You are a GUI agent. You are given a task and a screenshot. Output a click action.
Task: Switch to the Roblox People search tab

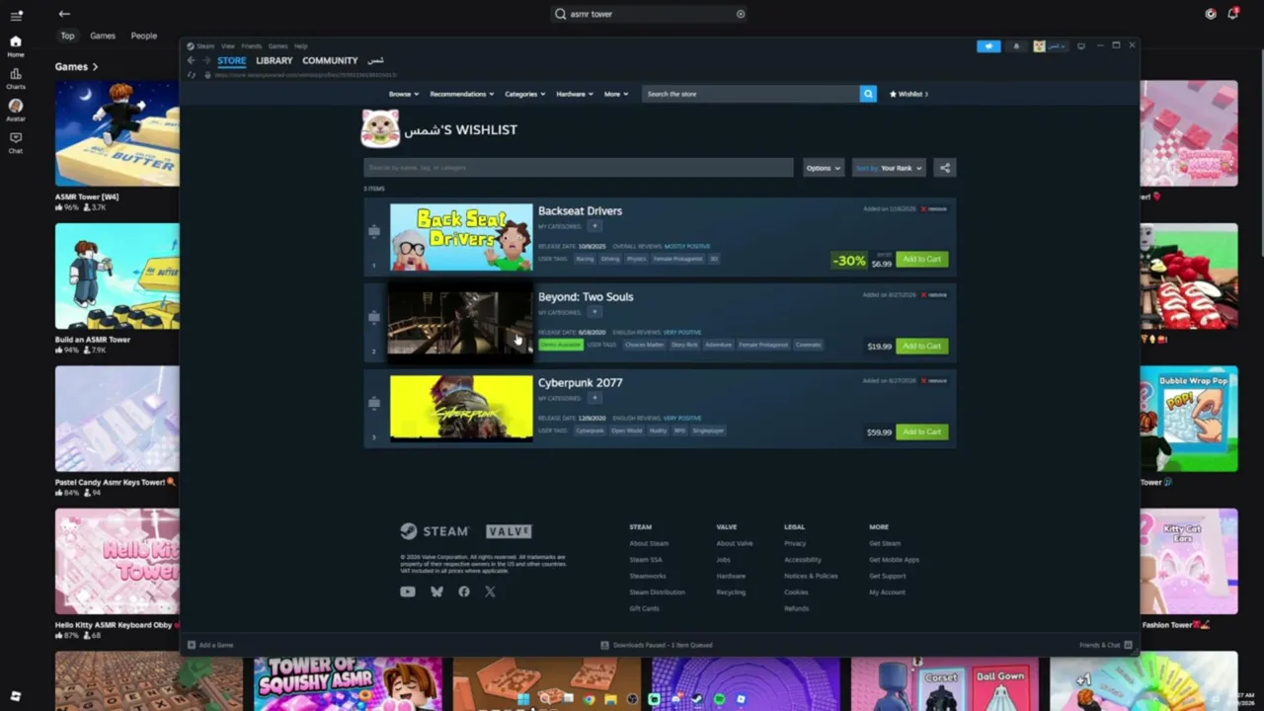[144, 36]
